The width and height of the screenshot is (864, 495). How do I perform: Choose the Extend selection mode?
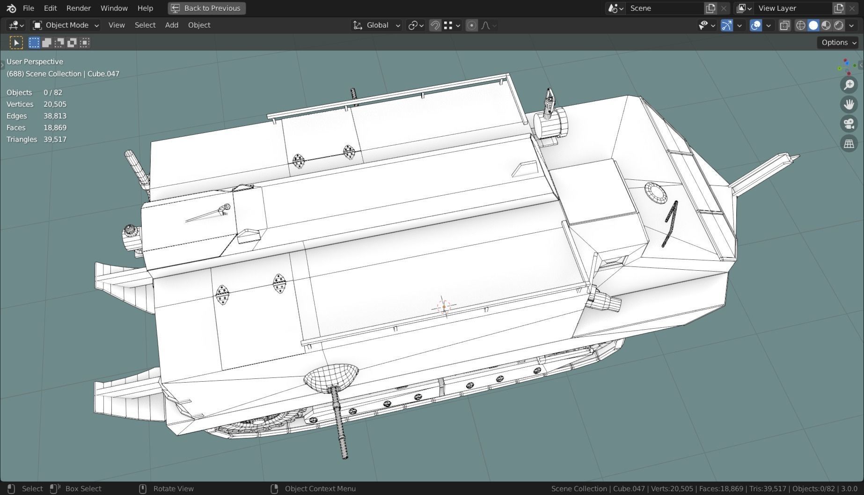(47, 43)
